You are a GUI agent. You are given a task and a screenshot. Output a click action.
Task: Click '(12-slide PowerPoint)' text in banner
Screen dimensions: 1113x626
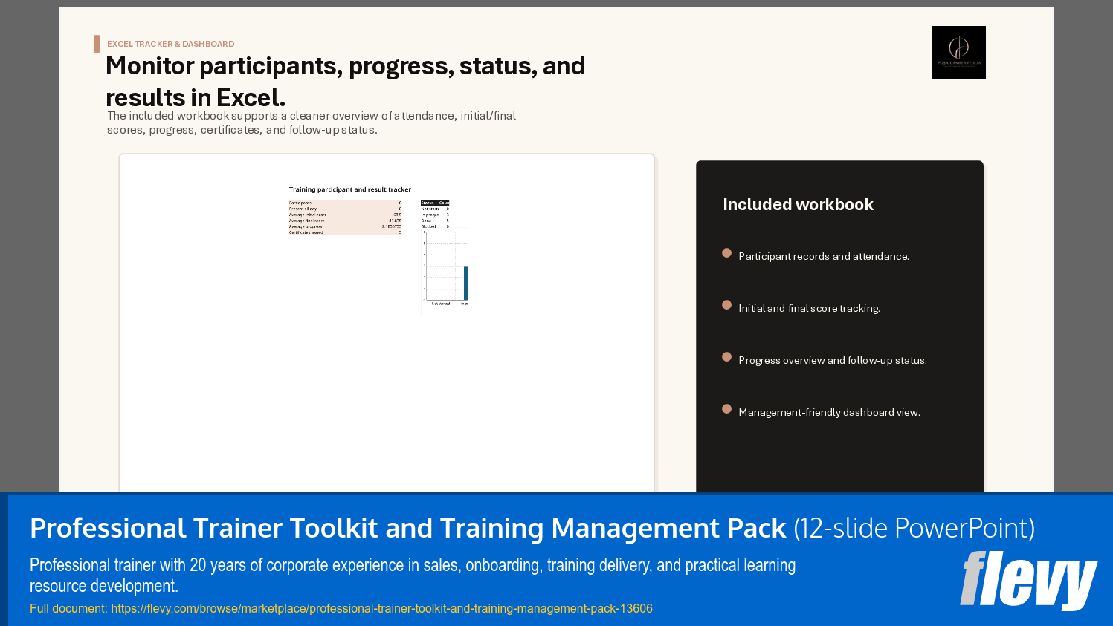[914, 528]
